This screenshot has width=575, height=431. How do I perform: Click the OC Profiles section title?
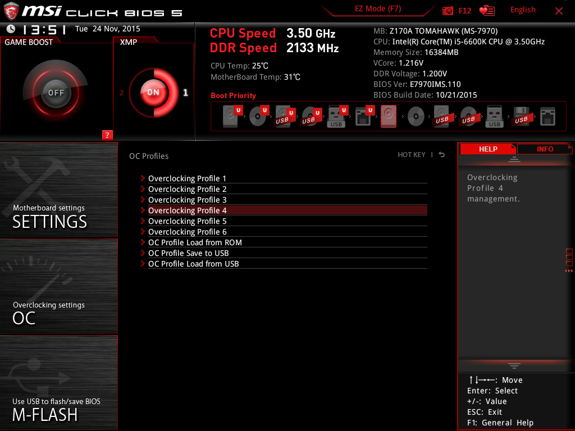pyautogui.click(x=149, y=156)
